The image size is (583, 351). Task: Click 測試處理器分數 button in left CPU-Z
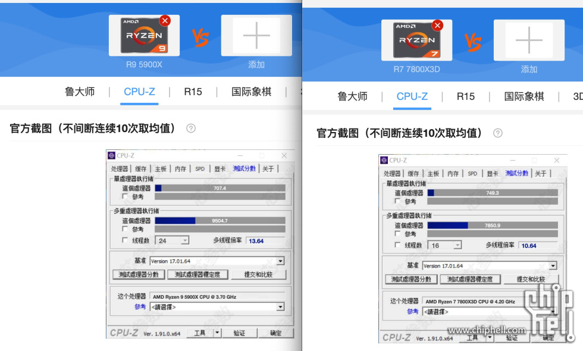[x=138, y=274]
